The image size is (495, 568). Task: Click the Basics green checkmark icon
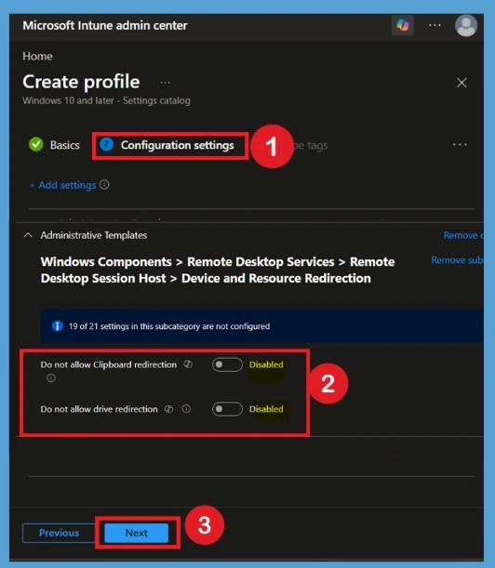[x=36, y=144]
